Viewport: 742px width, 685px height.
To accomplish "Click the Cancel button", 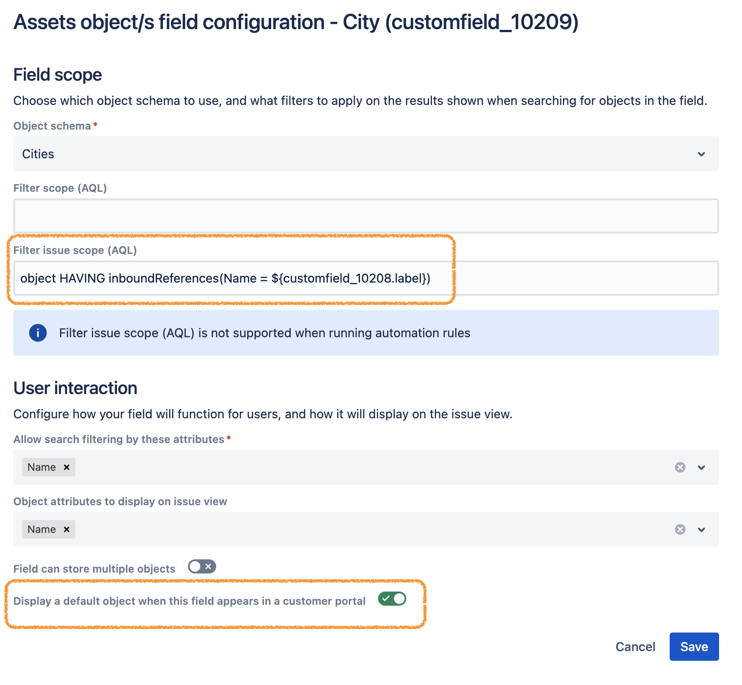I will click(635, 647).
